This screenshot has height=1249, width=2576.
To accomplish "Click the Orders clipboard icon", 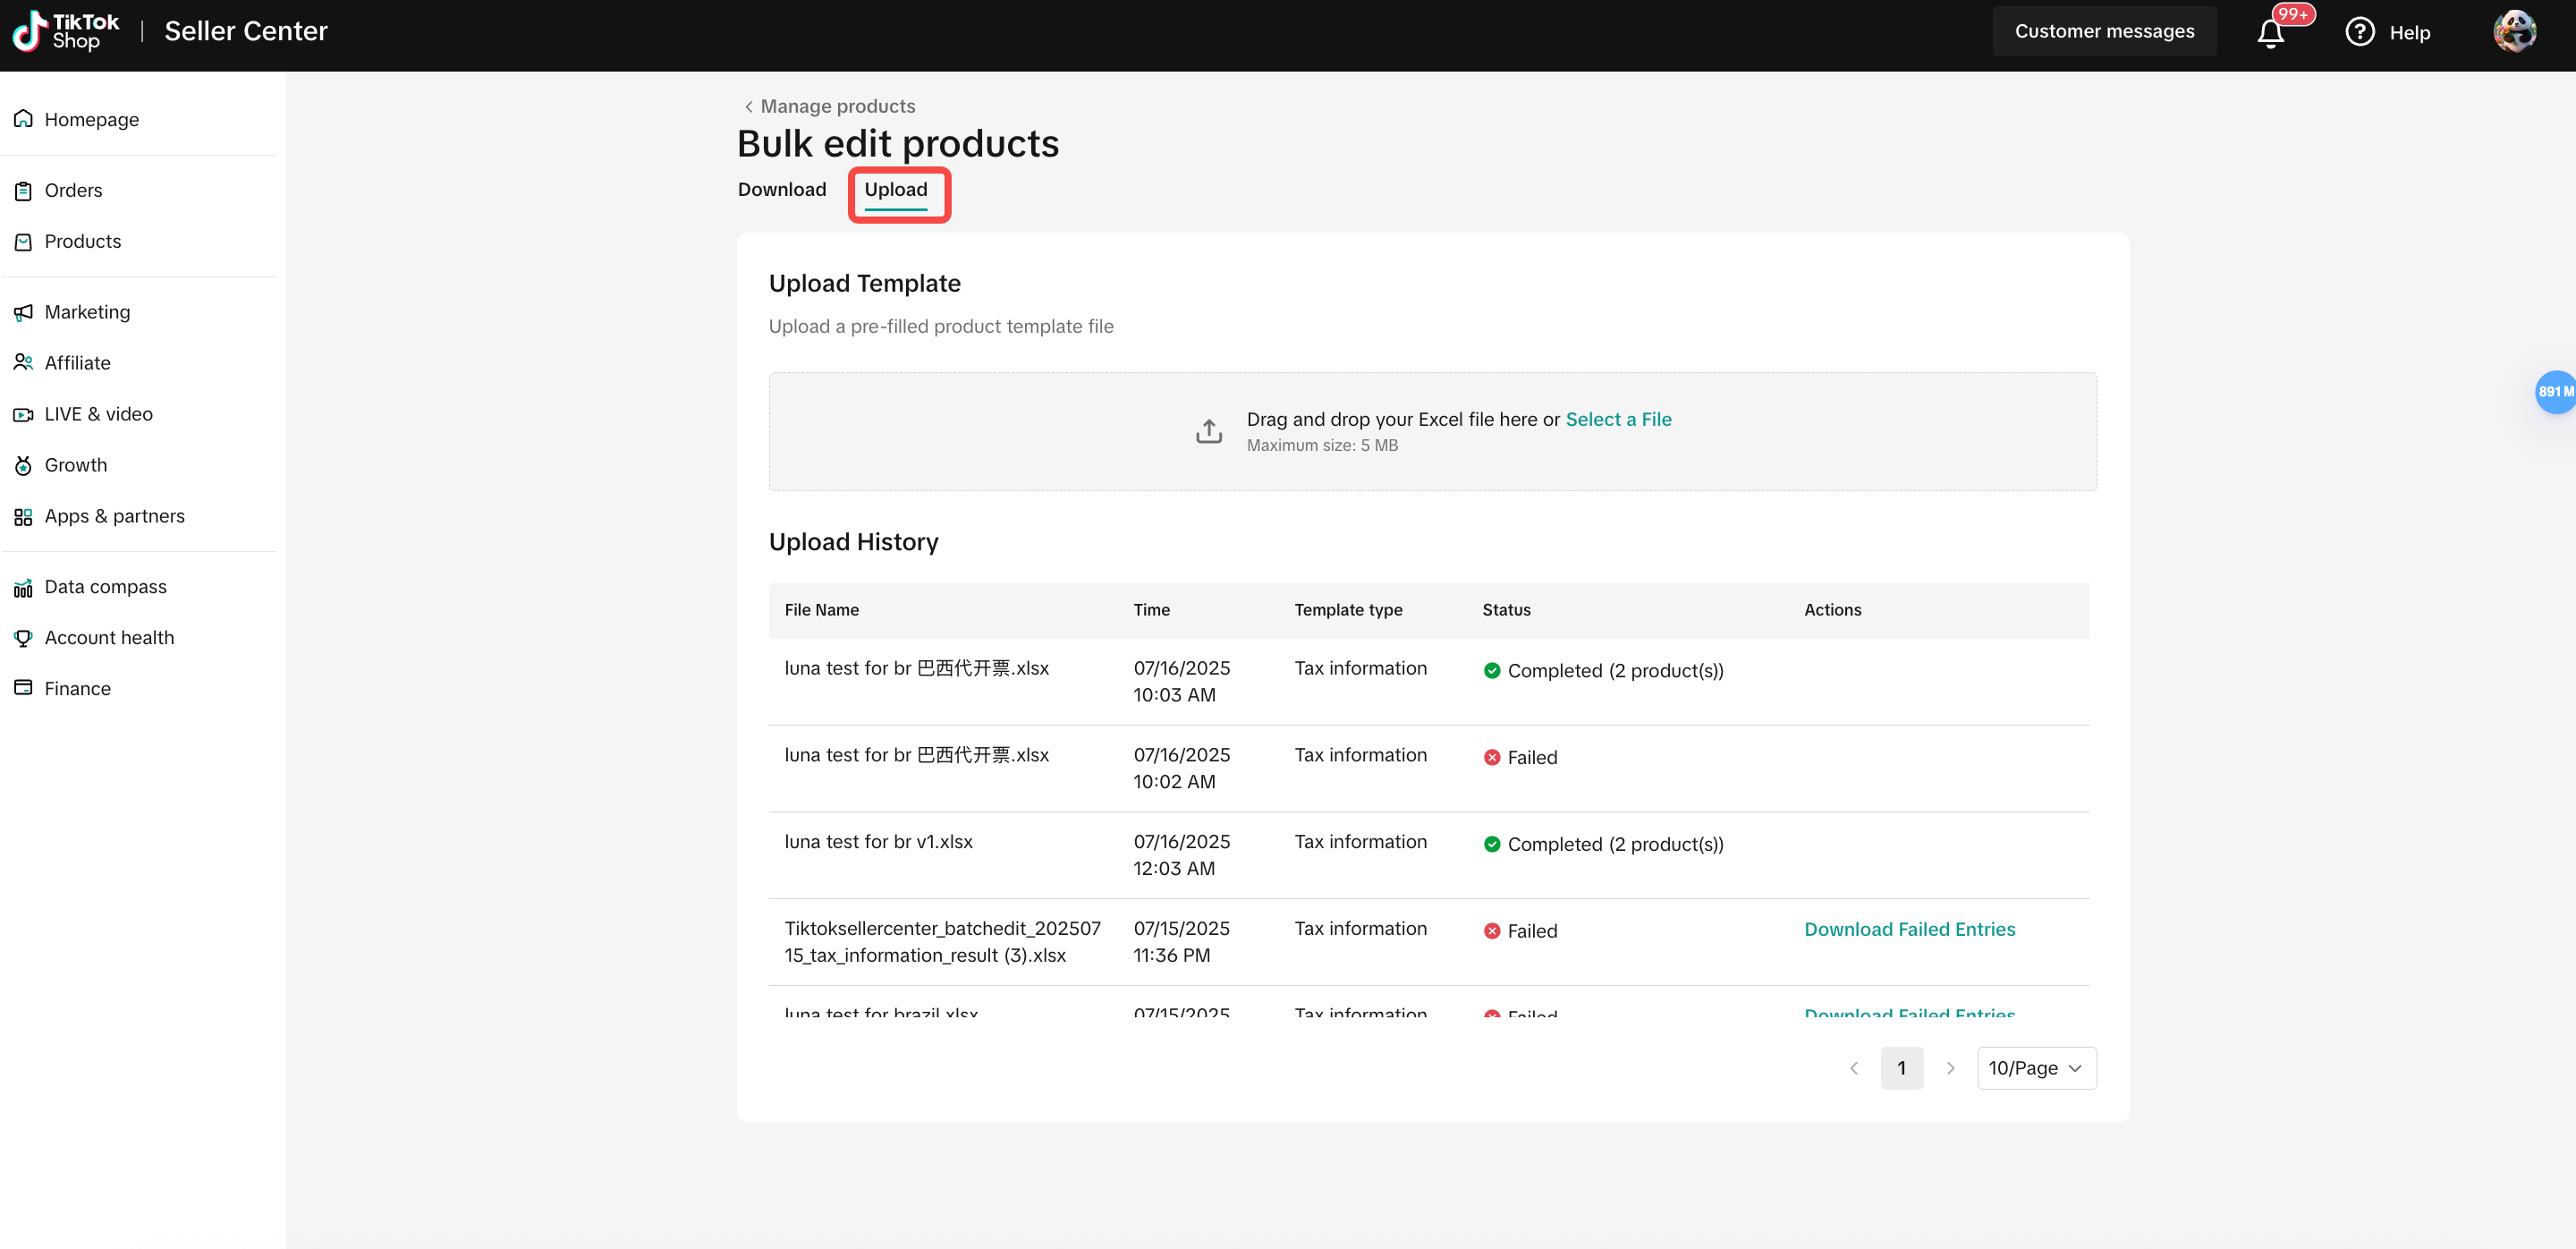I will coord(23,190).
